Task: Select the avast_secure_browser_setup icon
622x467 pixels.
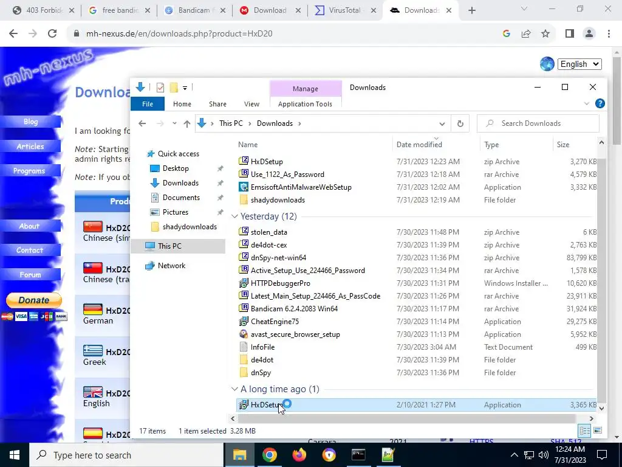Action: 243,334
